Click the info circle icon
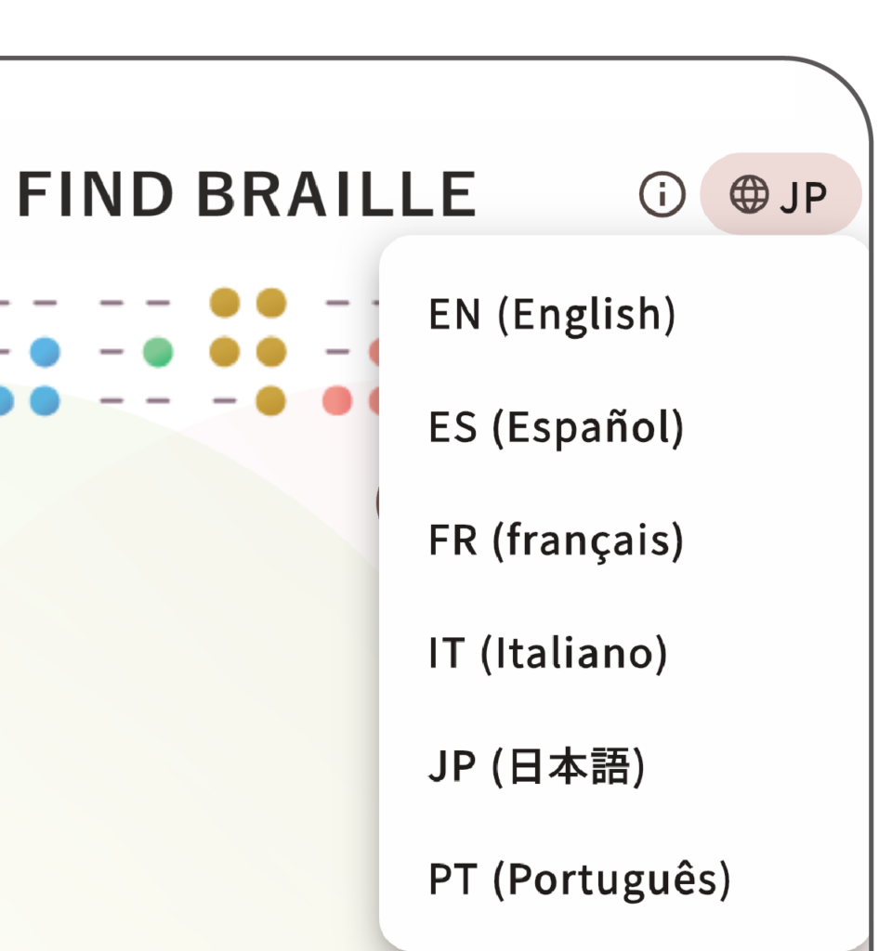 click(x=662, y=194)
